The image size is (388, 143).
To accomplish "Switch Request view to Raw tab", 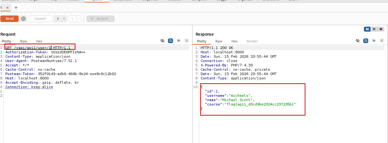I will coord(24,41).
